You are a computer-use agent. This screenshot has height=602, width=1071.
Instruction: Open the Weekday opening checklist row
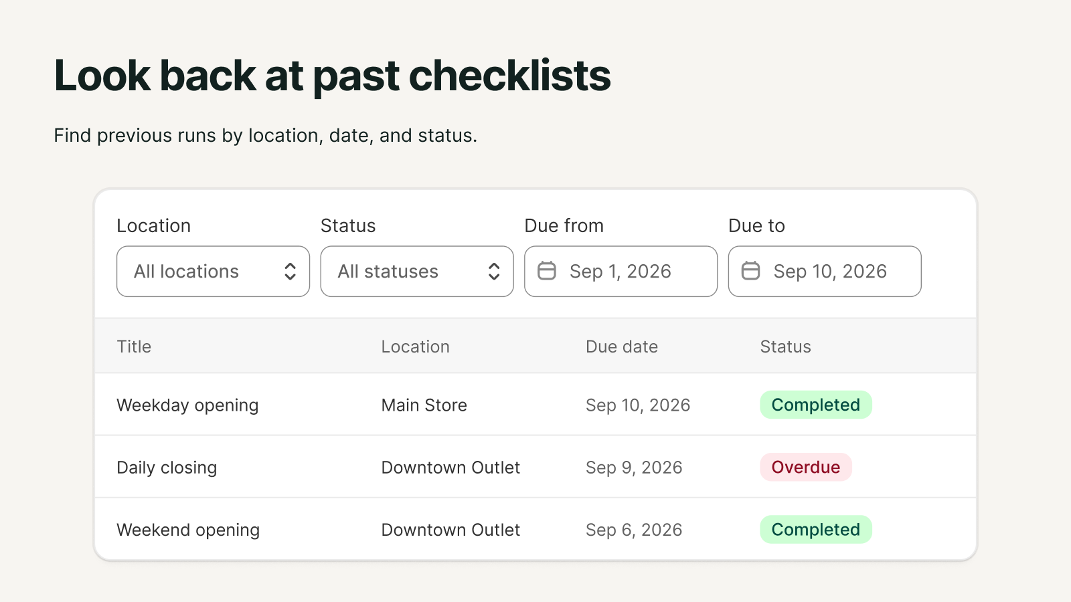(535, 405)
